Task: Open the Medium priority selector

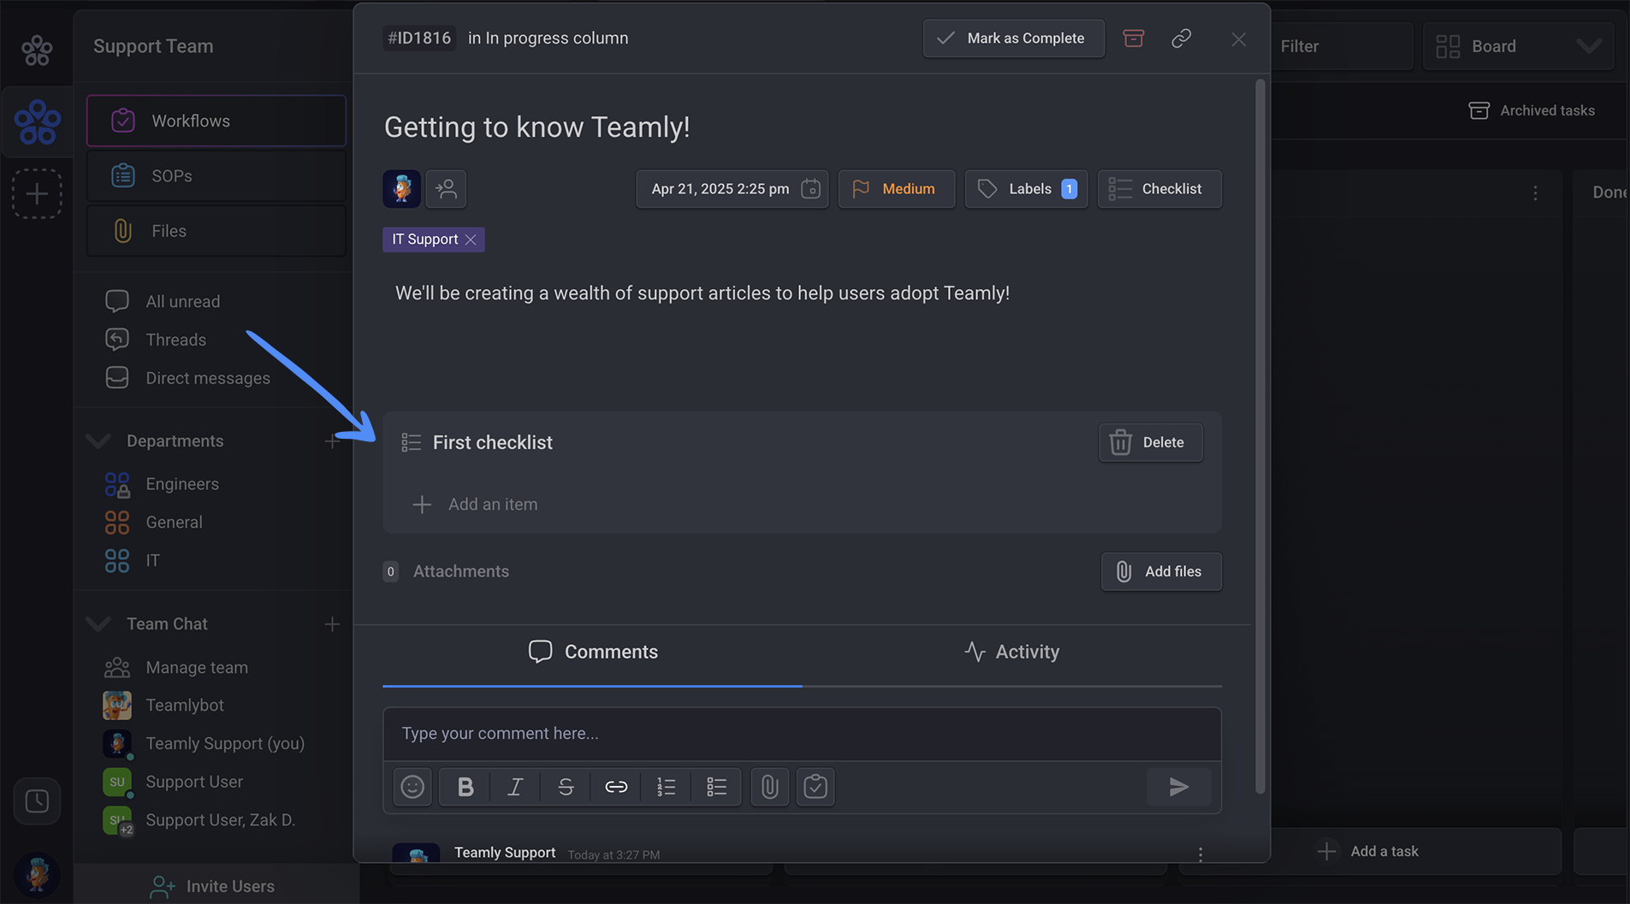Action: pos(896,189)
